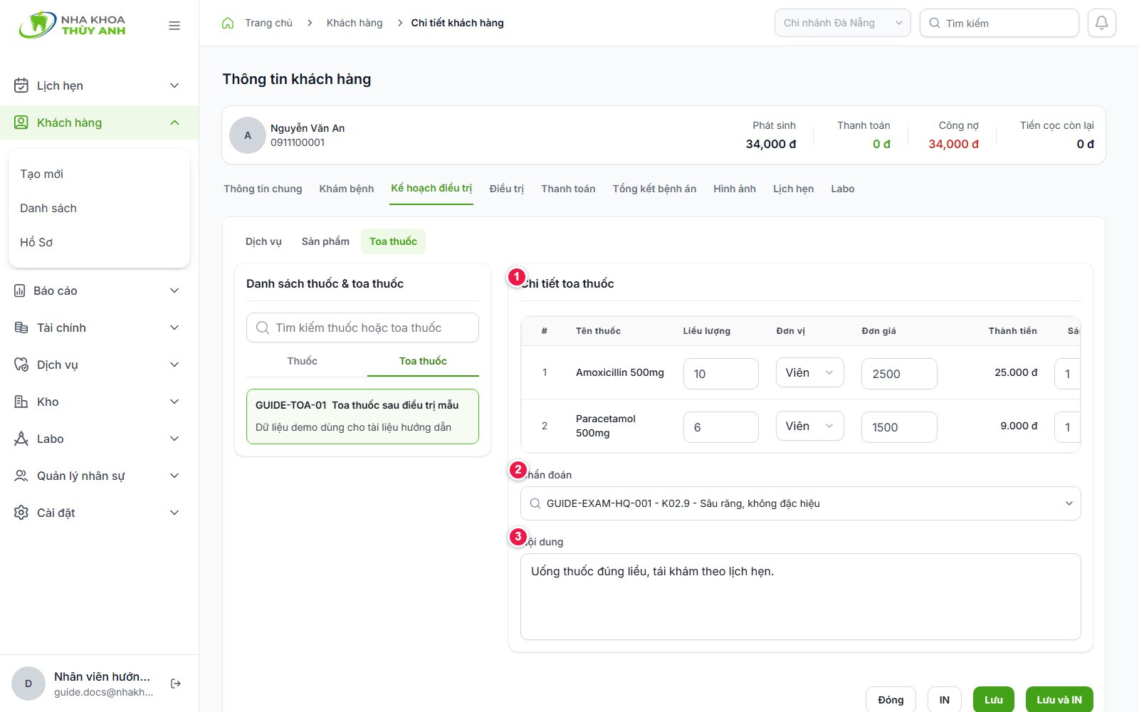Switch to the Sản phẩm sub-tab
This screenshot has height=712, width=1139.
click(x=325, y=241)
